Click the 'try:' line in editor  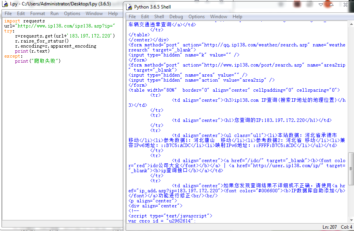[9, 31]
